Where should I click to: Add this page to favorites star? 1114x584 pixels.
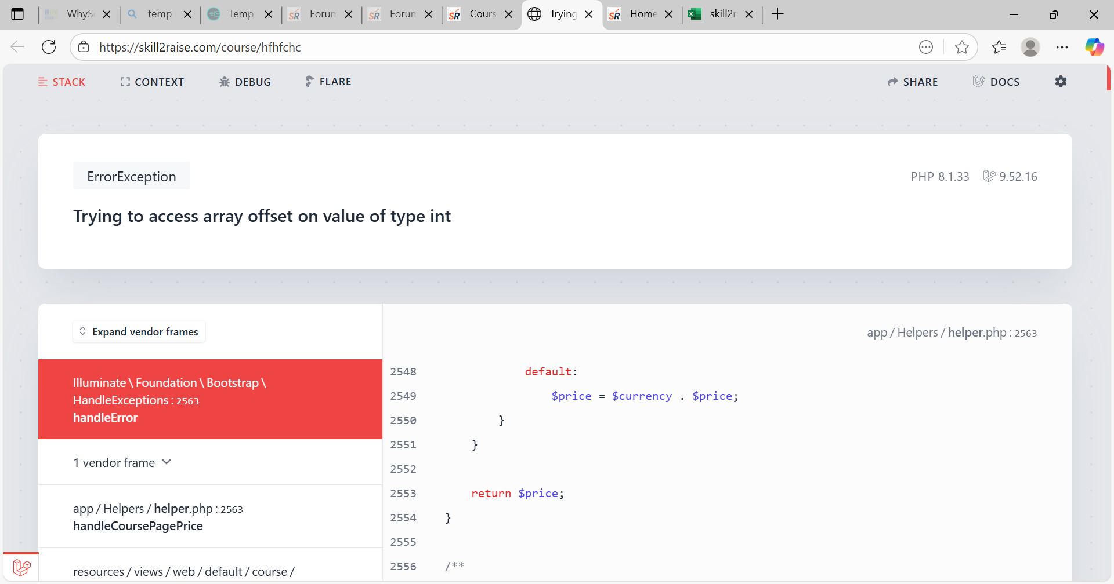tap(961, 47)
